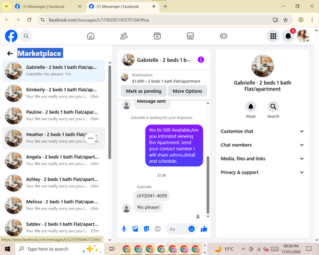
Task: Click the phone number message (470)941-4099
Action: click(x=152, y=196)
